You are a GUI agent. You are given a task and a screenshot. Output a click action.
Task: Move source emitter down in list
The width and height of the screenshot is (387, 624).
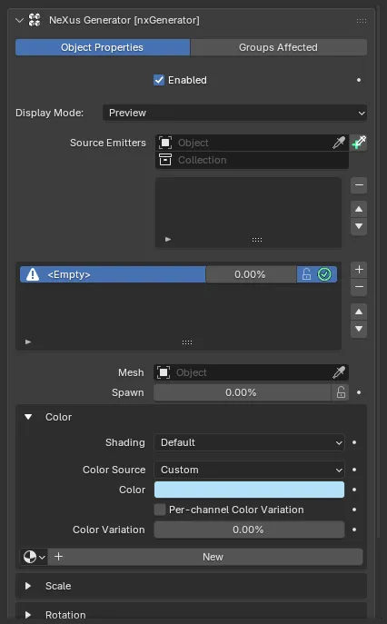(x=359, y=226)
